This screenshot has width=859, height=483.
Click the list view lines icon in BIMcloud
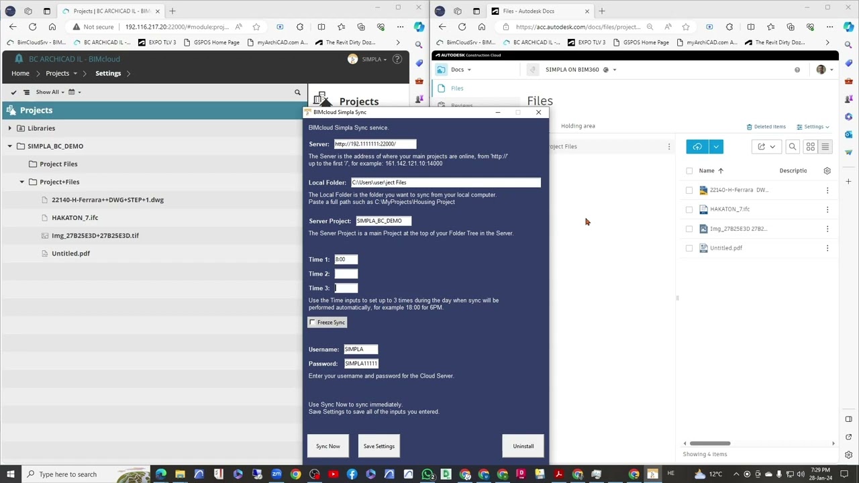(x=26, y=92)
